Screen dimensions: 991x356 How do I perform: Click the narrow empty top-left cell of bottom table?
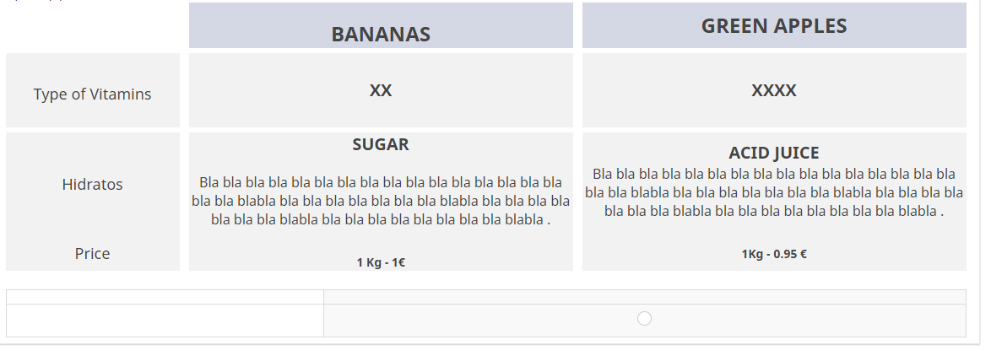tap(165, 297)
